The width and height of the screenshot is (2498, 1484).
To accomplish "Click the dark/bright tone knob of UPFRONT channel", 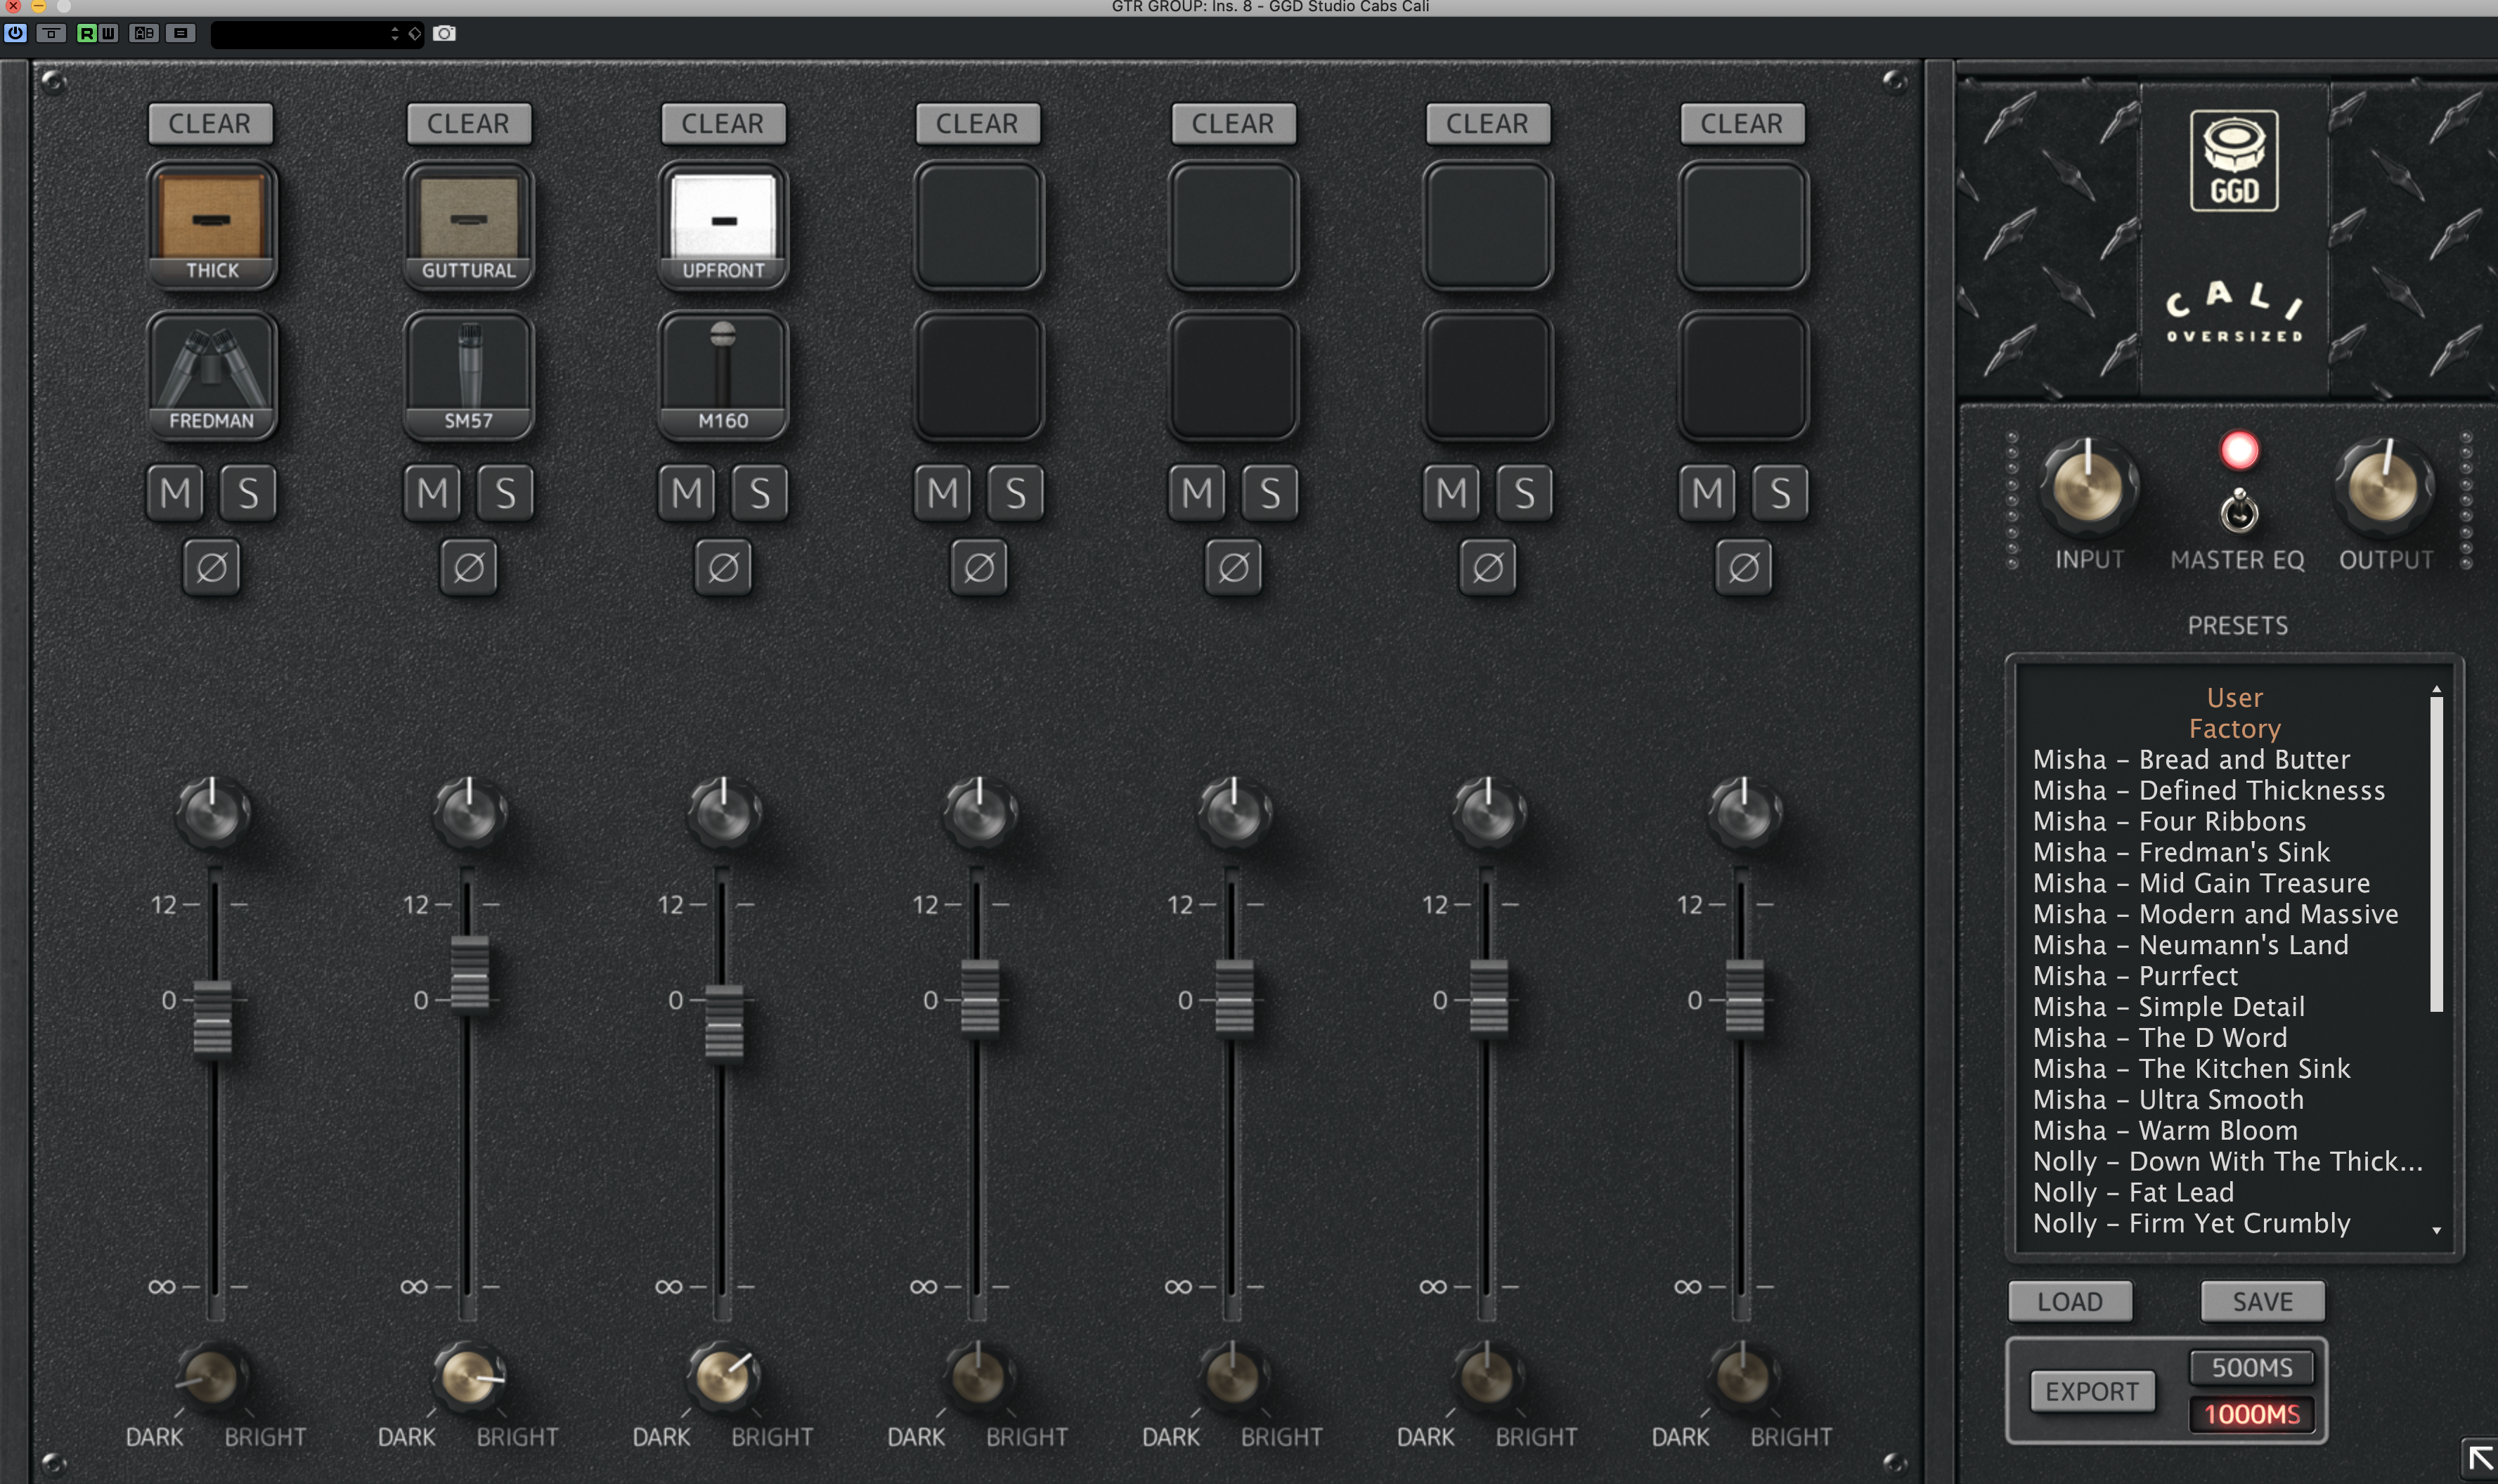I will (x=723, y=1378).
